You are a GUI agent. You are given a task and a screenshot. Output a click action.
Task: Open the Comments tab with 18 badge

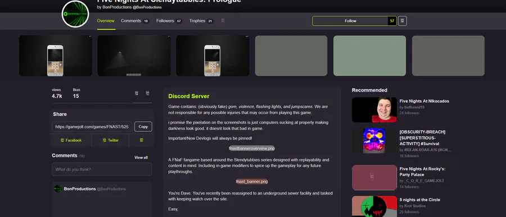(135, 21)
